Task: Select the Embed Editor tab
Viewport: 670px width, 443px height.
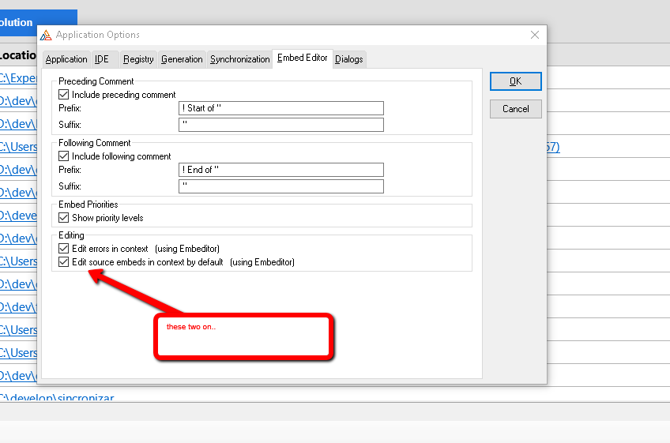Action: (x=302, y=58)
